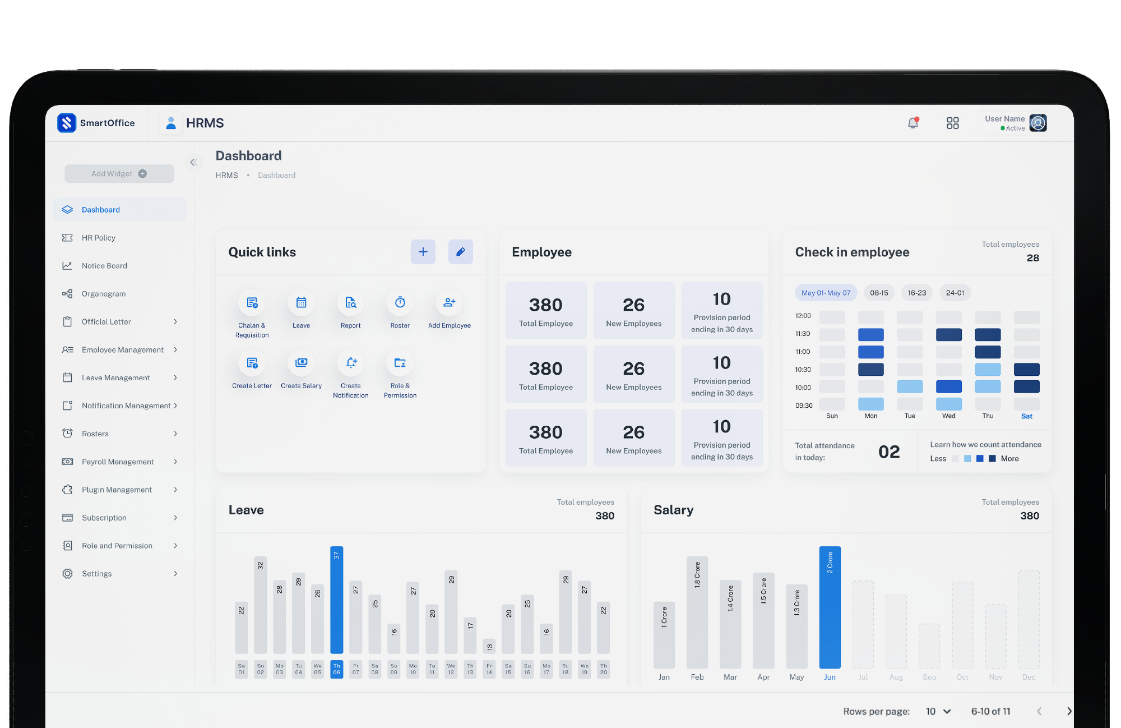Screen dimensions: 1121x728
Task: Select the 24-01 date range tab
Action: [x=955, y=293]
